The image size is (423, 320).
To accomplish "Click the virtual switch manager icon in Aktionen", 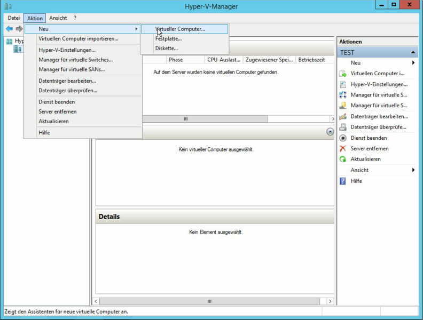I will 343,95.
